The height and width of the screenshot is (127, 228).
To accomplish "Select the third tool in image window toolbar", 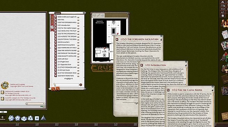I will click(x=102, y=15).
